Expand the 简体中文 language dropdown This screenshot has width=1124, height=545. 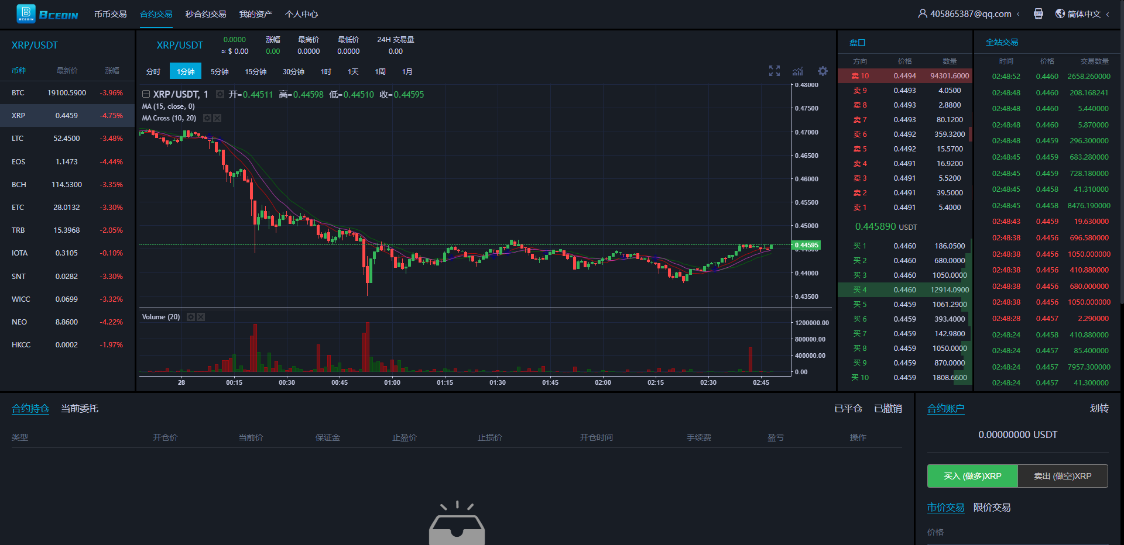coord(1108,14)
